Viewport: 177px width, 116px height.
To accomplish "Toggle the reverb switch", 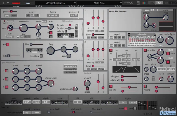I will 145,86.
